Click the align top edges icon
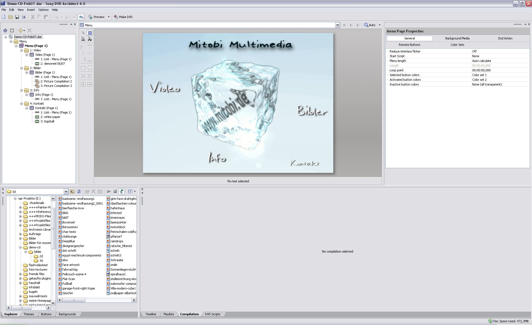 90,47
